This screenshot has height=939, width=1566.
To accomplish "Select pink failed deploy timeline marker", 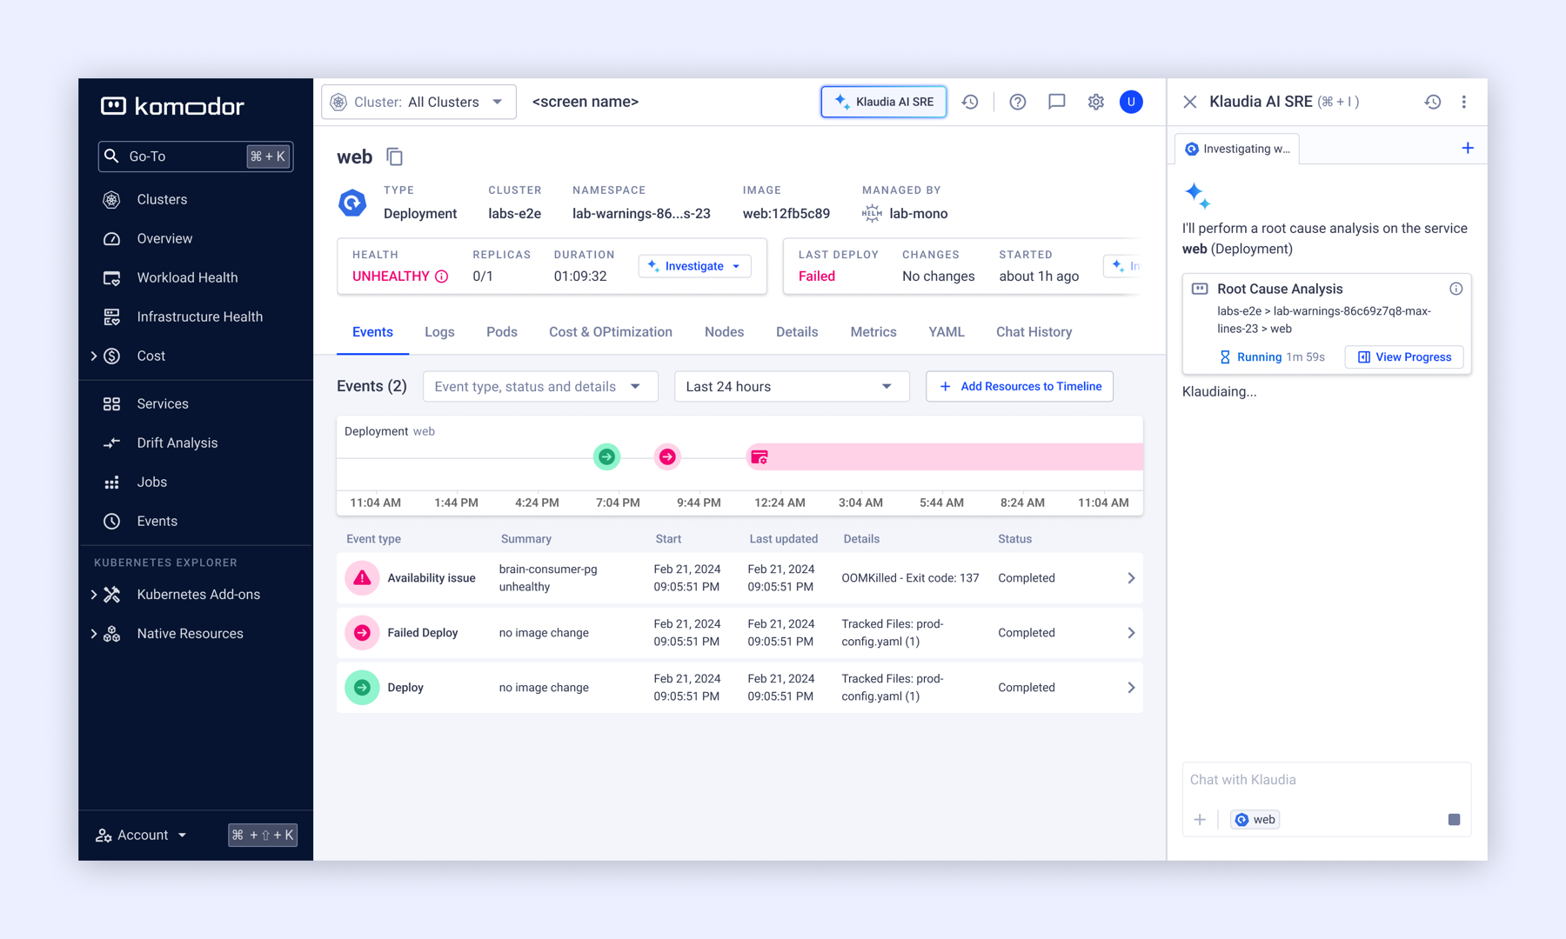I will (667, 456).
